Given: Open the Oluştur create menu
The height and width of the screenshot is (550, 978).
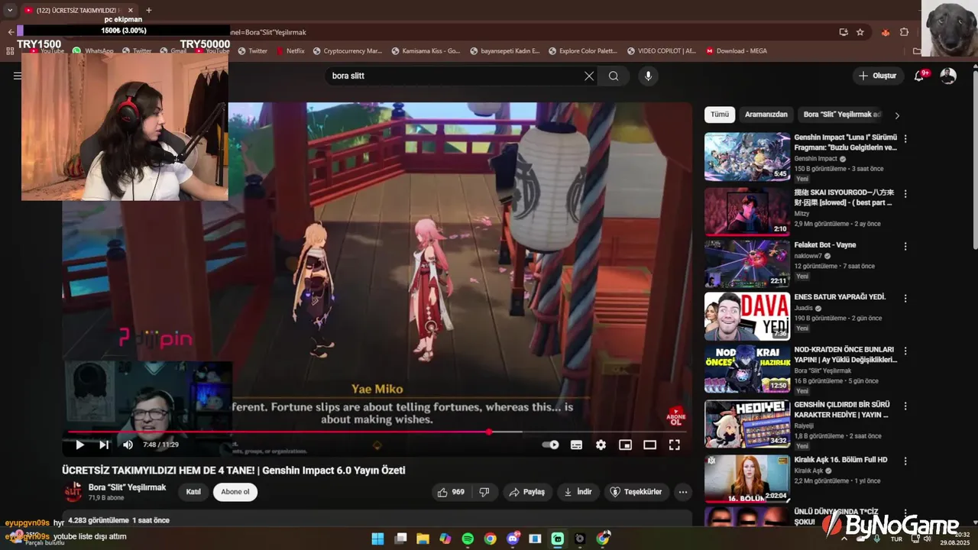Looking at the screenshot, I should point(877,76).
